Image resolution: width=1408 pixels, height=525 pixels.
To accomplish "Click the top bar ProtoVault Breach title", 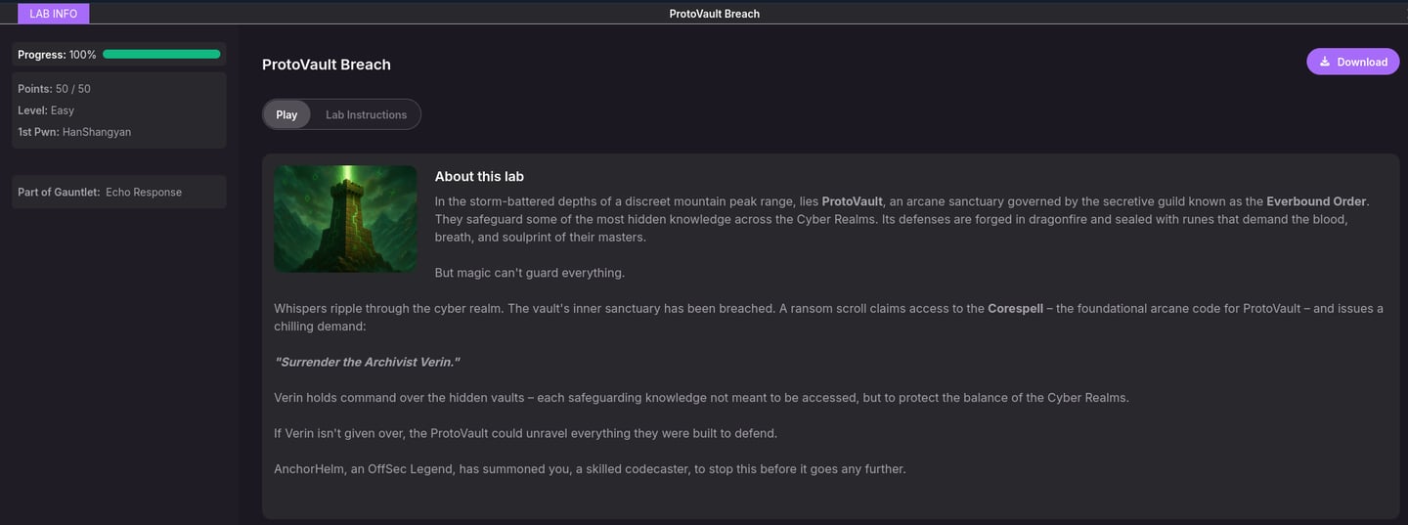I will coord(714,14).
